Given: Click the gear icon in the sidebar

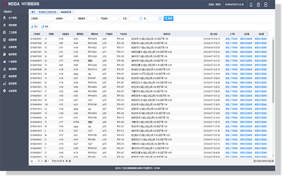Looking at the screenshot, I should [4, 91].
